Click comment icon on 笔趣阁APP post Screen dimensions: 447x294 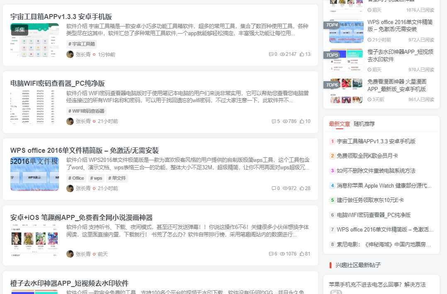271,253
